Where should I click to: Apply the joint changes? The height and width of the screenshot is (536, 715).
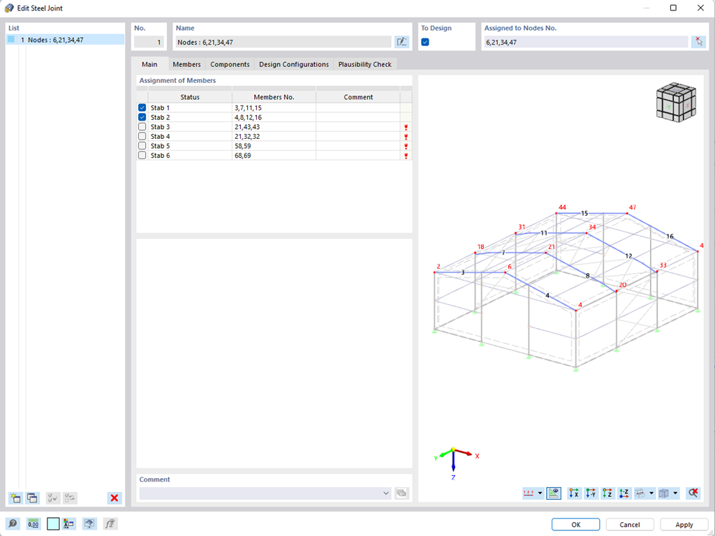tap(683, 524)
